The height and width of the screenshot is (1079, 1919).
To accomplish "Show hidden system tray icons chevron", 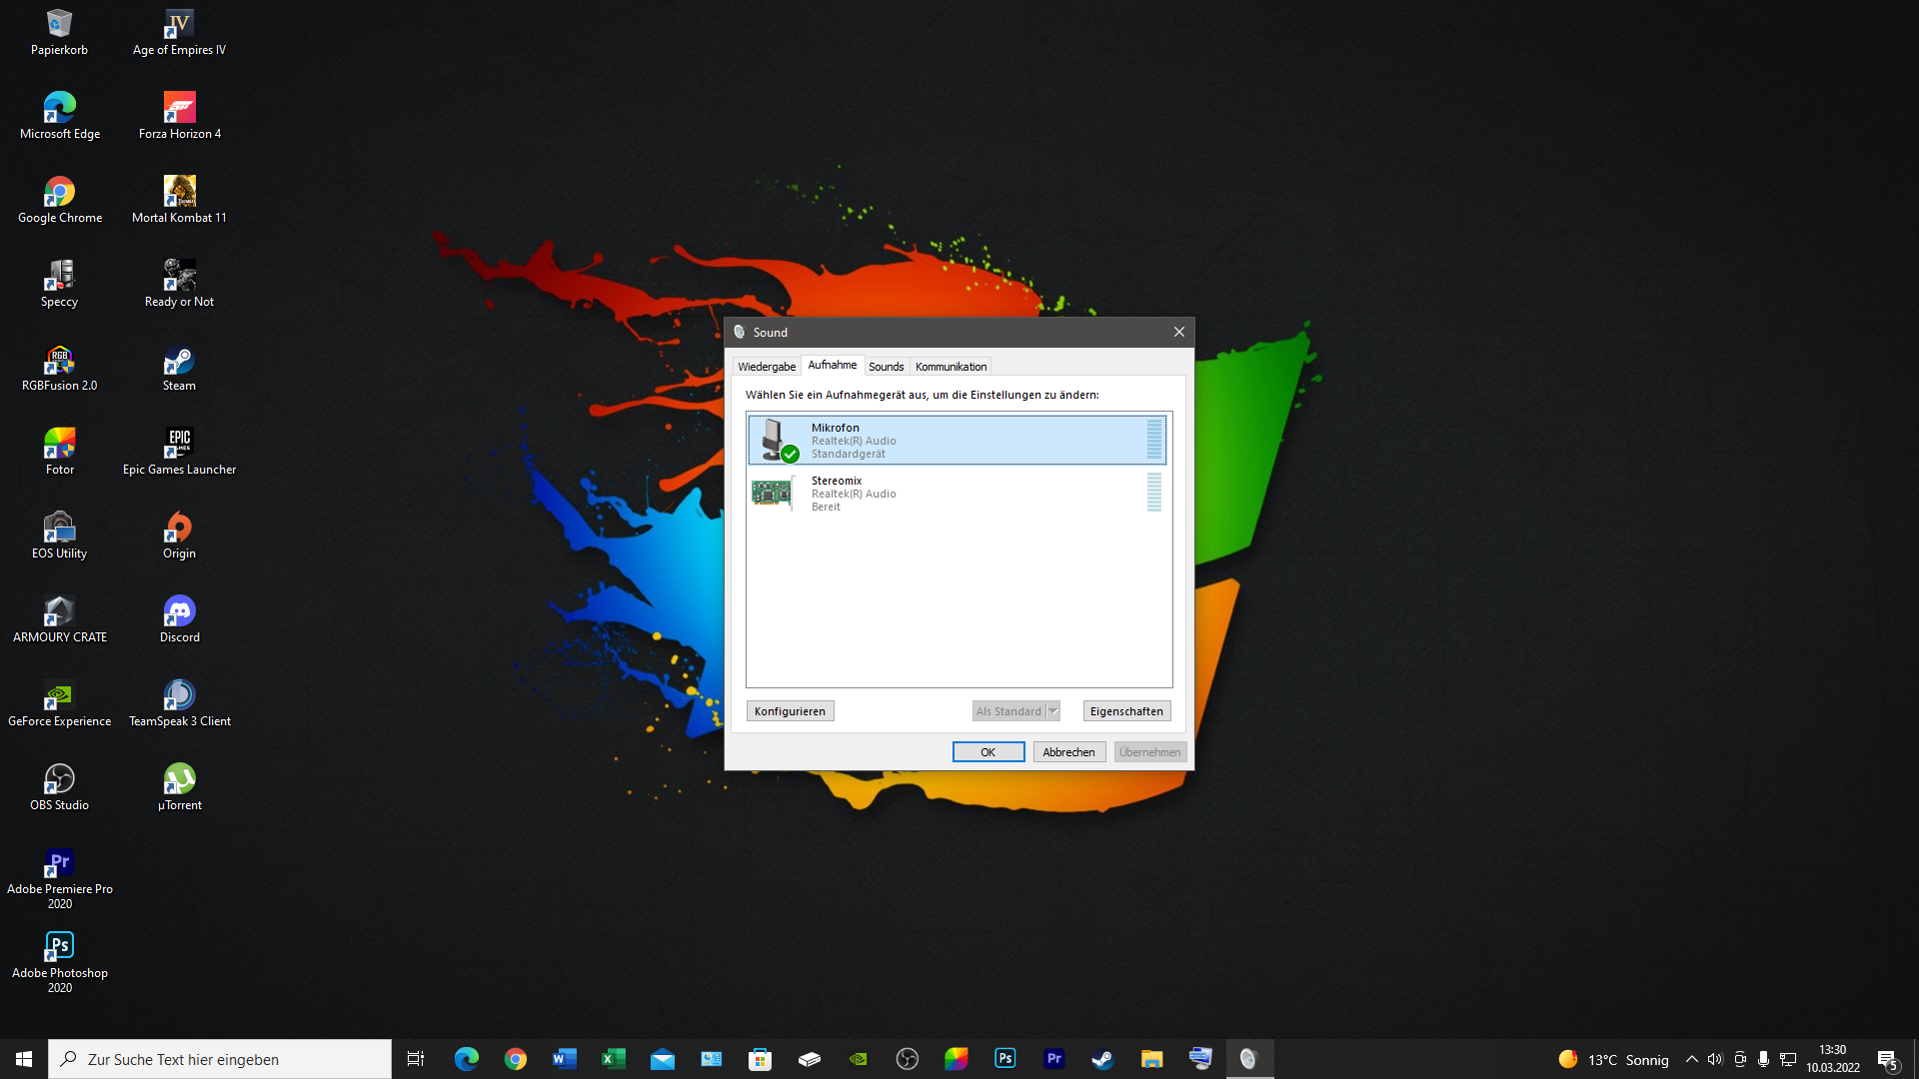I will point(1691,1059).
